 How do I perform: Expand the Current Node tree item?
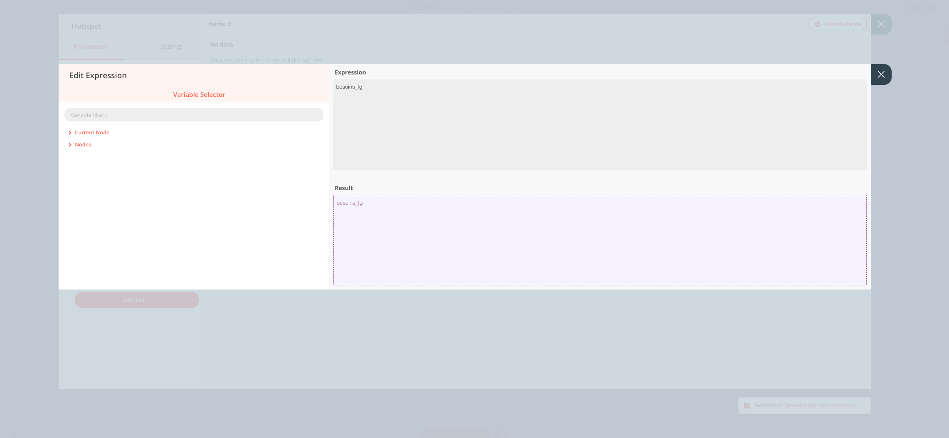coord(89,132)
